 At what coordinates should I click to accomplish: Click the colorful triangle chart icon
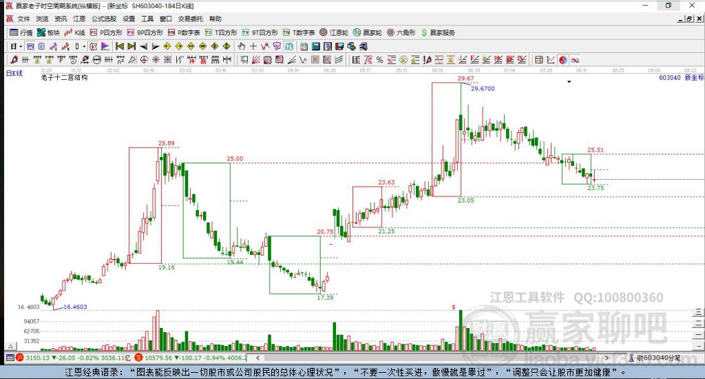pyautogui.click(x=105, y=46)
